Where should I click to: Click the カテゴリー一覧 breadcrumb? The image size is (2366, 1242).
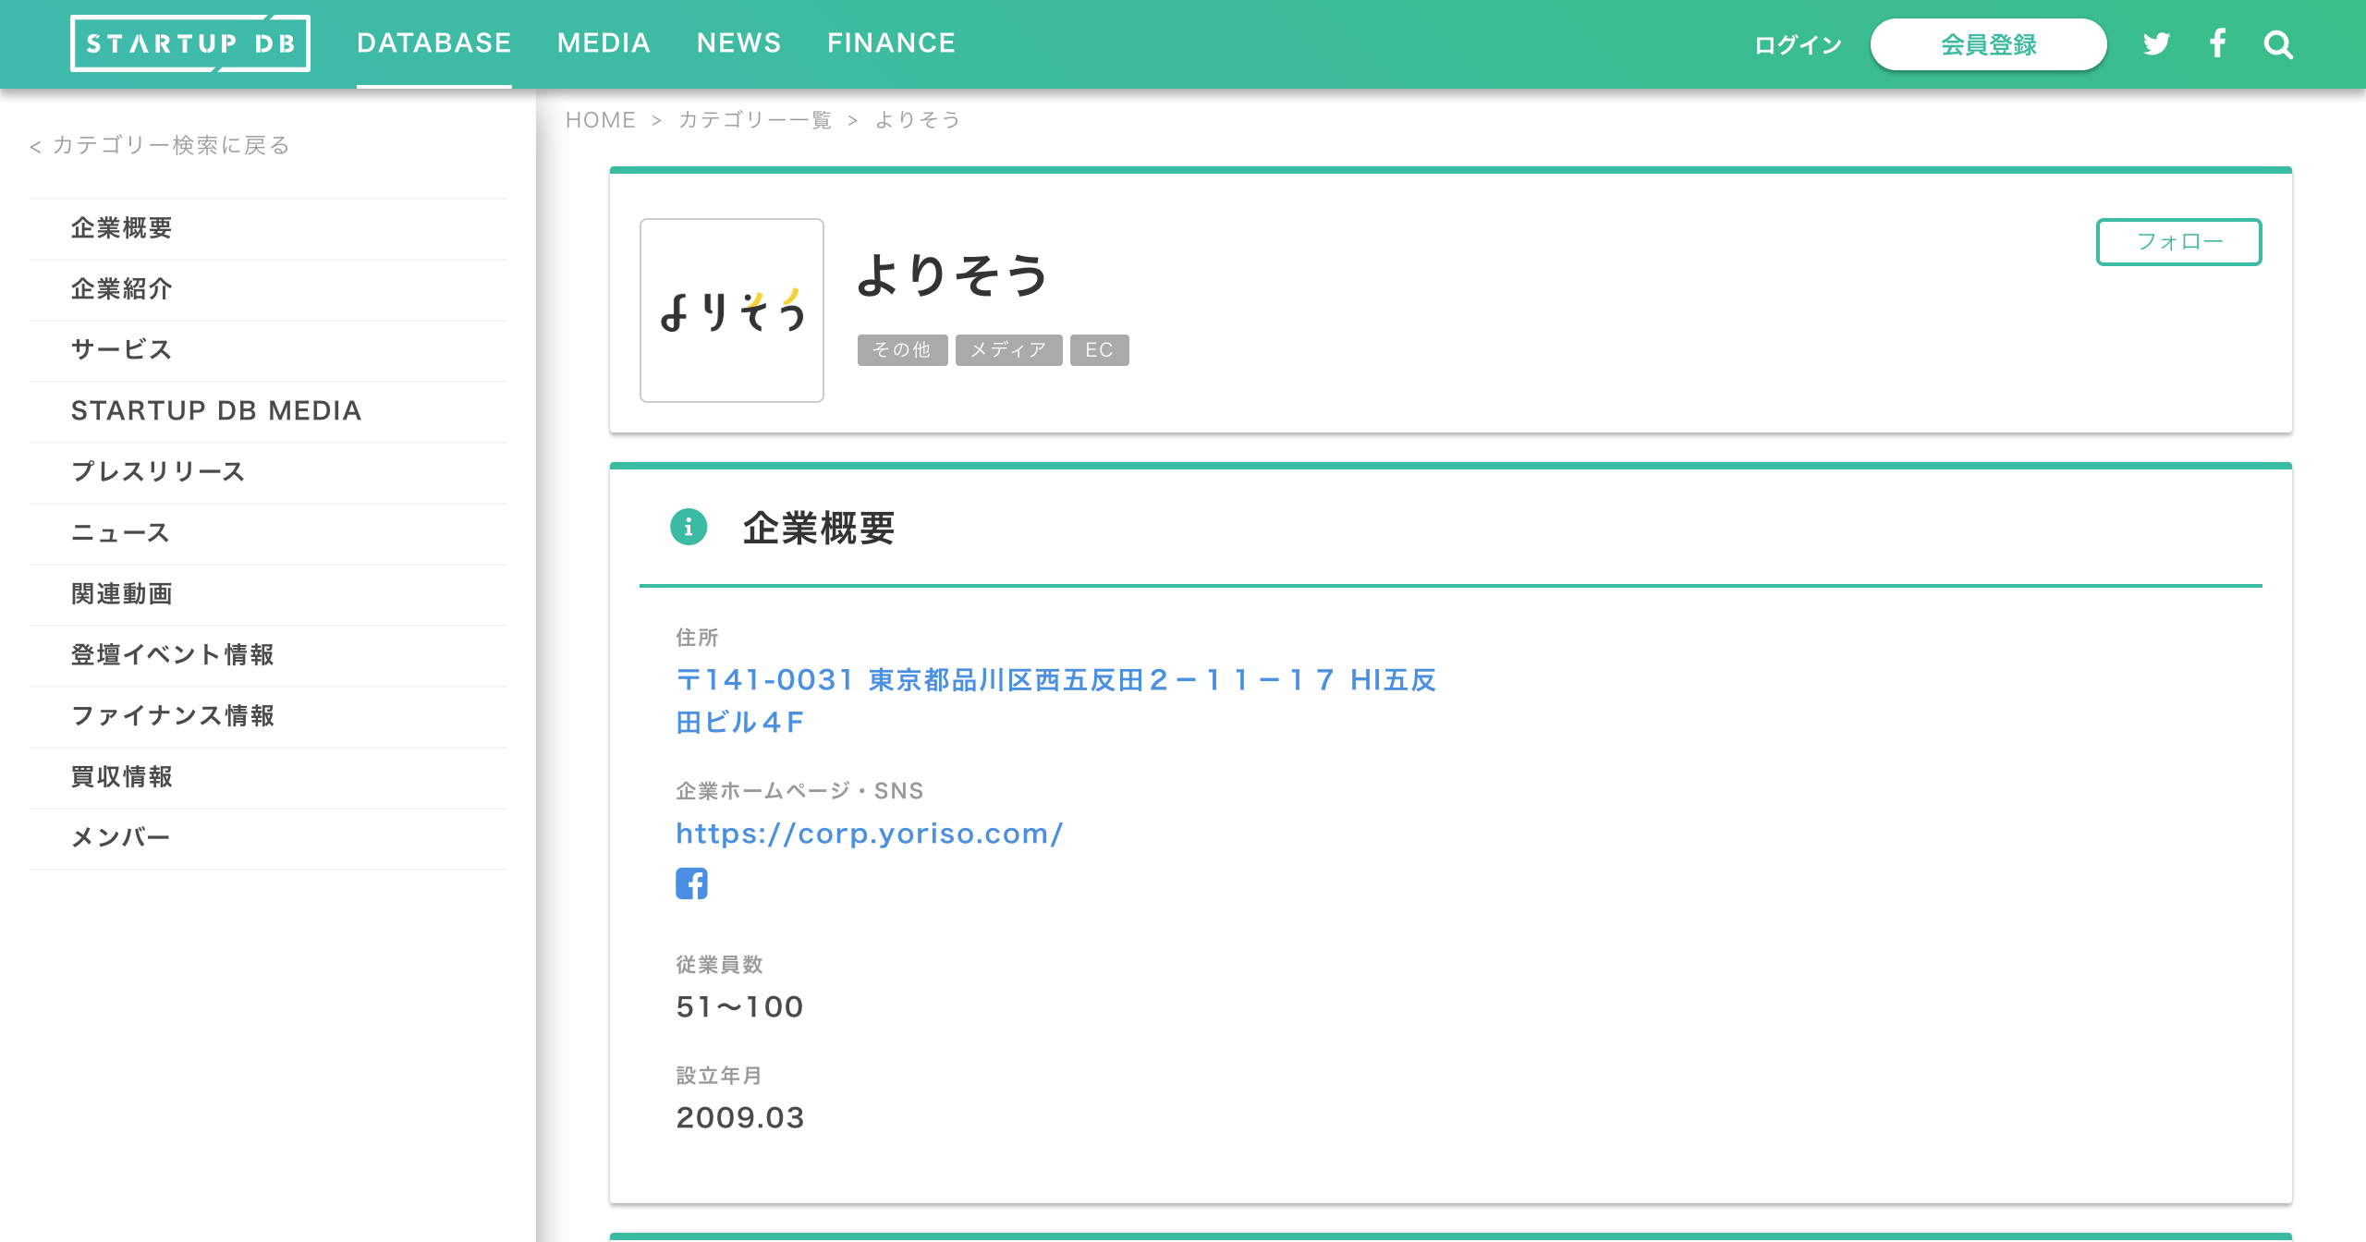point(755,120)
